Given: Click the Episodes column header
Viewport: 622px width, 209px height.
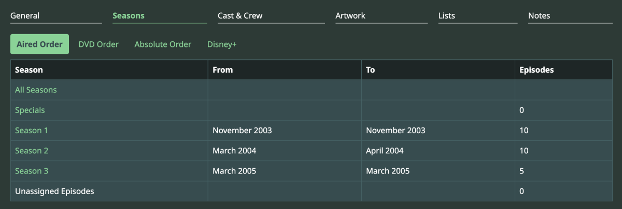Looking at the screenshot, I should (536, 70).
